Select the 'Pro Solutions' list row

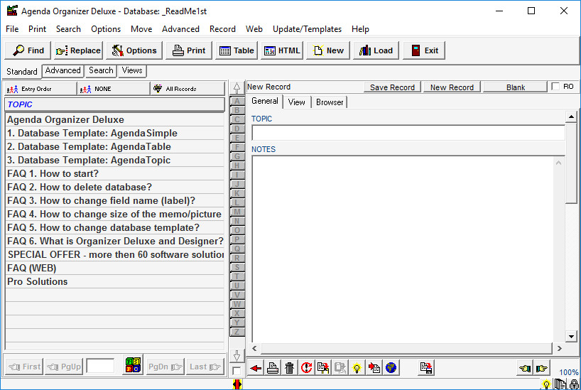[x=115, y=281]
